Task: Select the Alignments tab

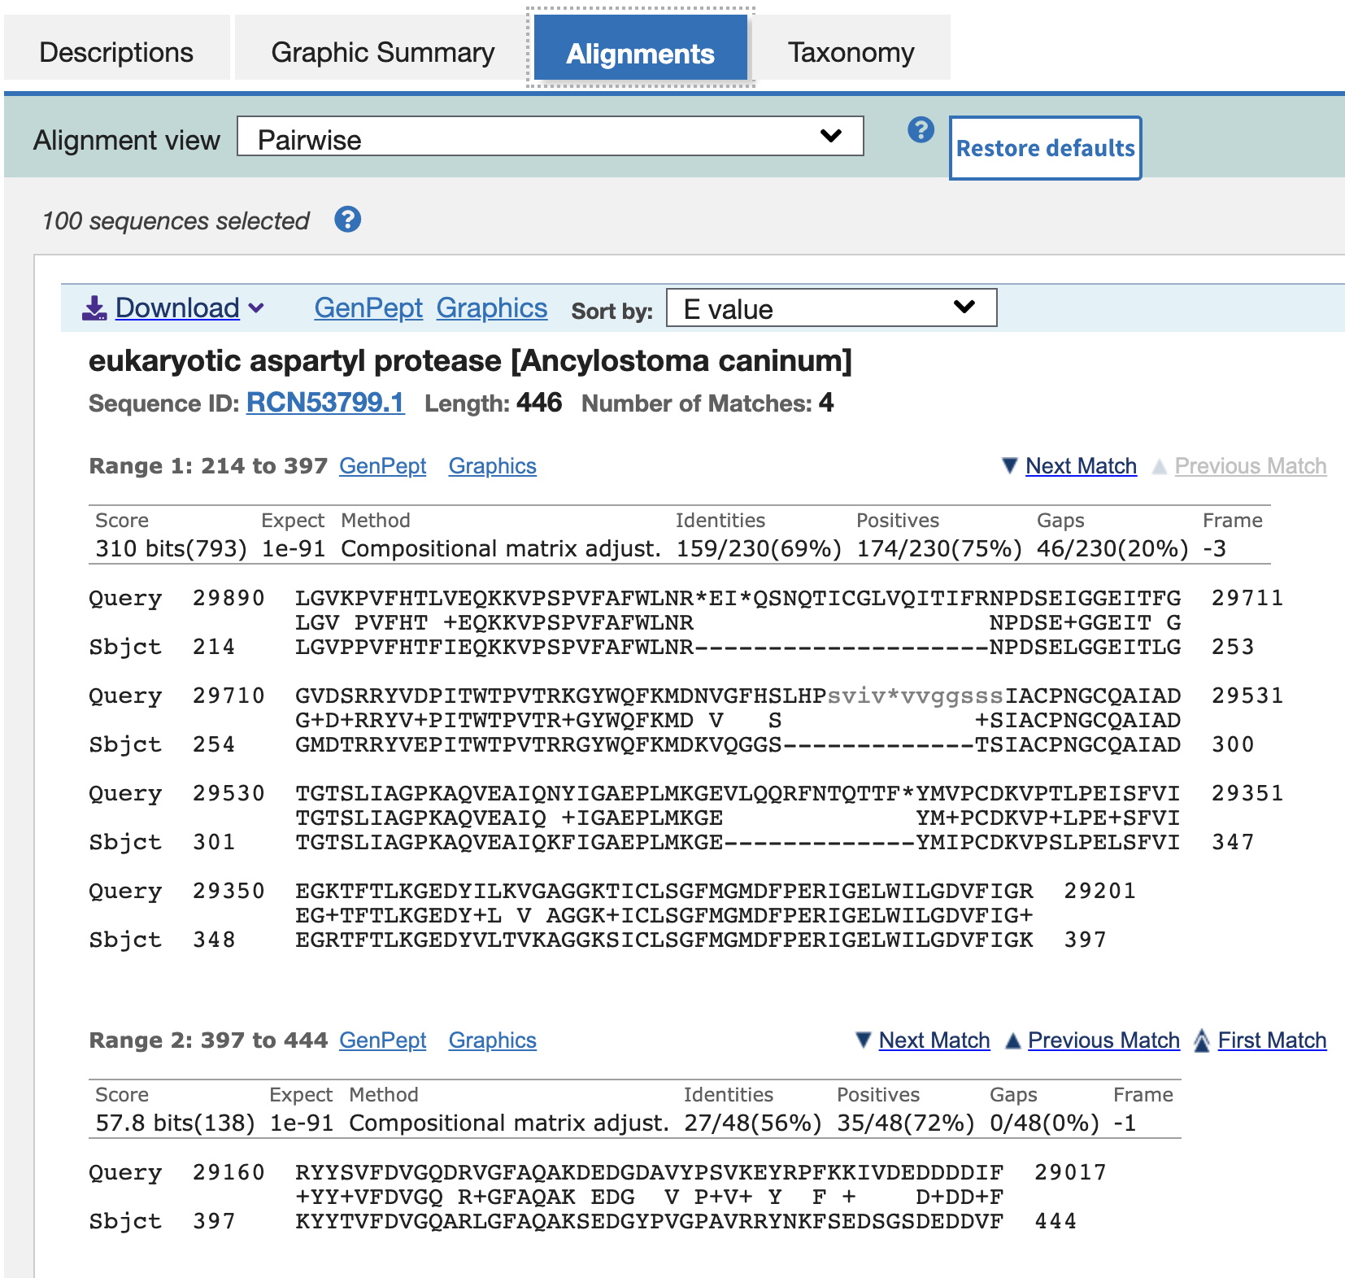Action: coord(640,53)
